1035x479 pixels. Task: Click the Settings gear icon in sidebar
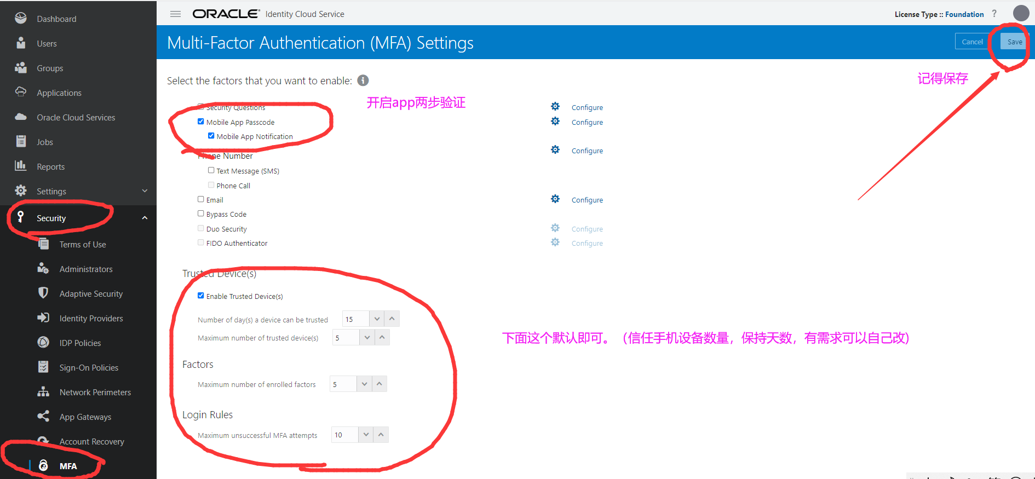click(x=21, y=191)
